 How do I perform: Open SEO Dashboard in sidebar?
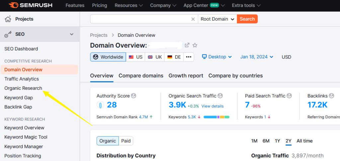pos(21,49)
